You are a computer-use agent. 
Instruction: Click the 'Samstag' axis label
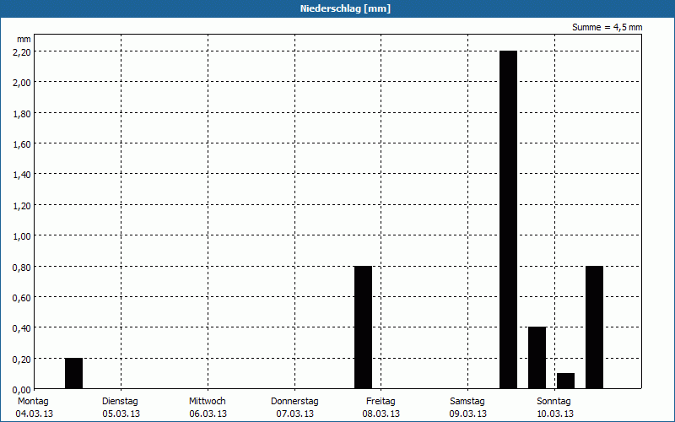[467, 402]
